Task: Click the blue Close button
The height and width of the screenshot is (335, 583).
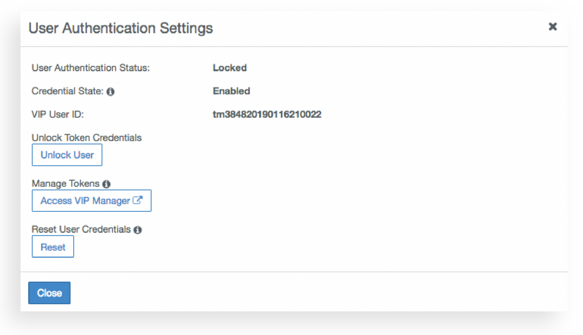Action: coord(49,293)
